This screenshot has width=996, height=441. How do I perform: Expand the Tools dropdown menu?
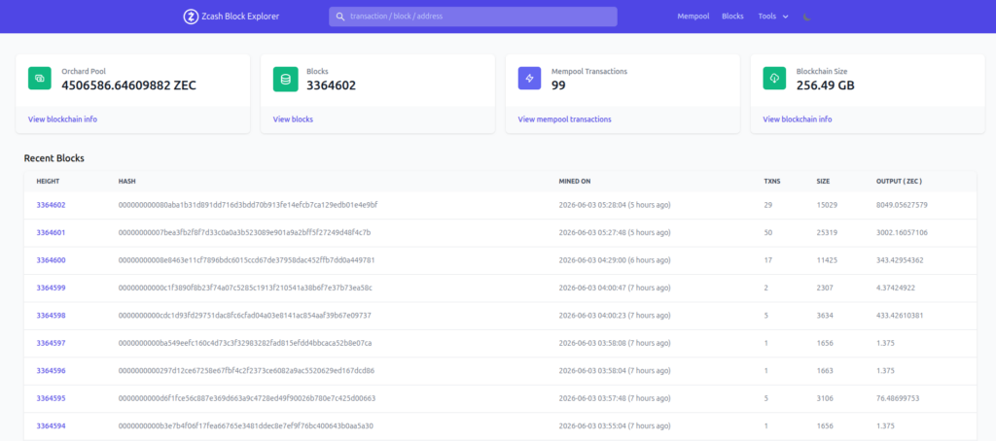coord(773,17)
